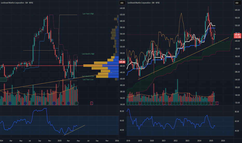Select the January 2024 earnings marker on the weekly chart

pyautogui.click(x=4, y=103)
